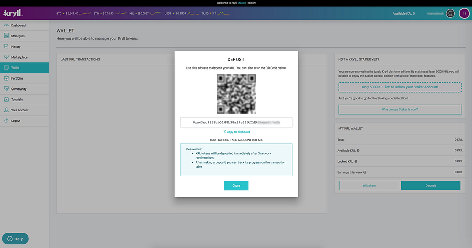This screenshot has height=248, width=472.
Task: Open the notifications badge showing 14
Action: pos(464,13)
